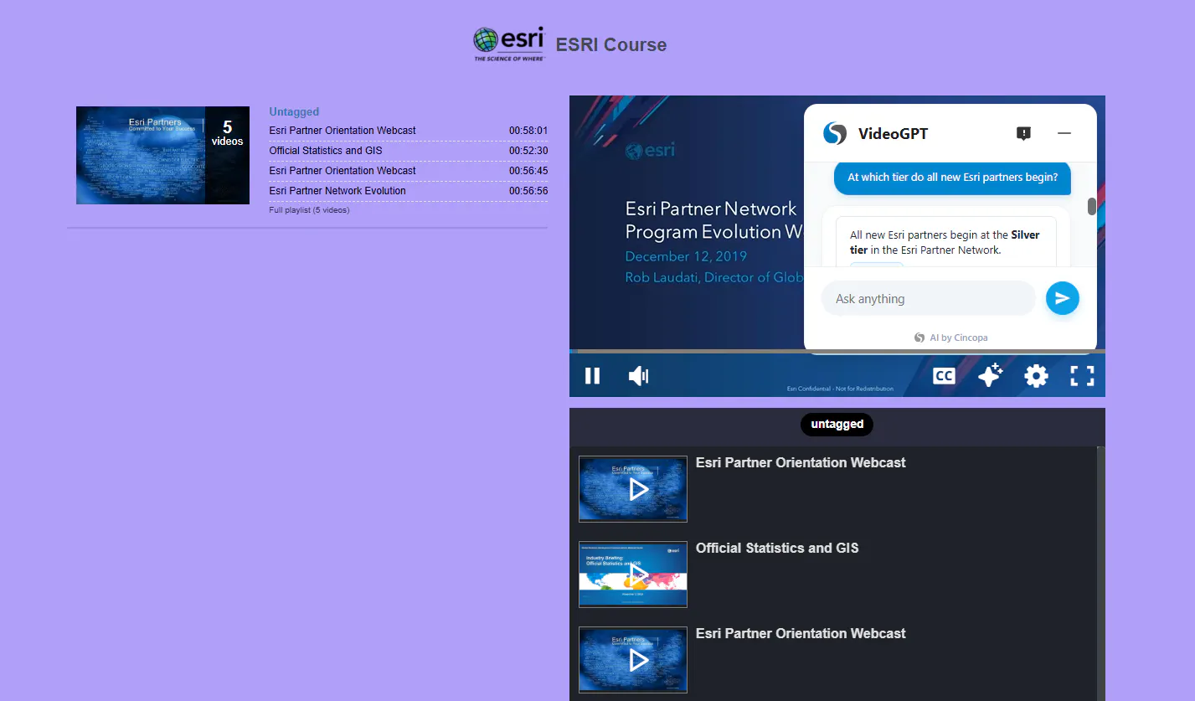Open the 5 videos playlist thumbnail
This screenshot has width=1195, height=701.
coord(162,155)
